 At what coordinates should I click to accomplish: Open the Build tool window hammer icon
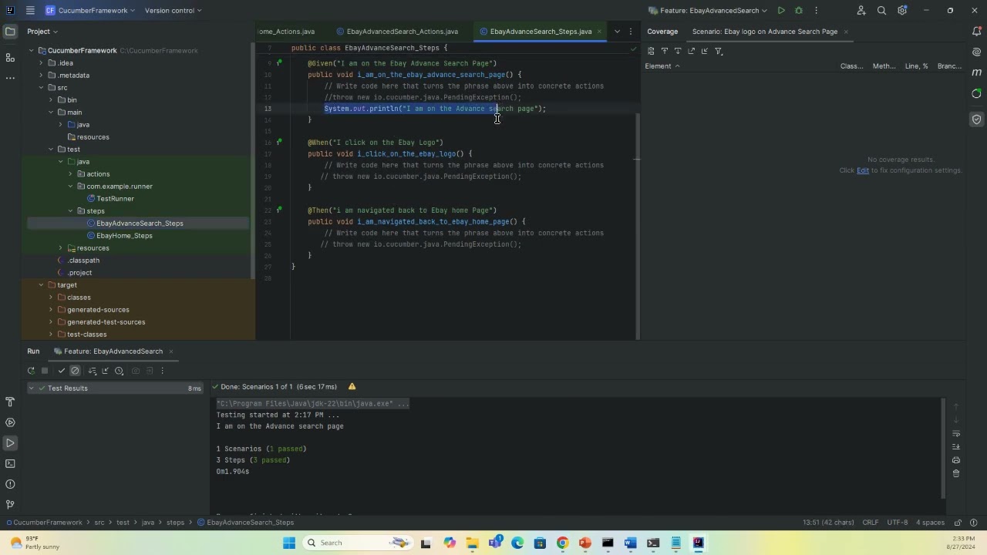10,402
